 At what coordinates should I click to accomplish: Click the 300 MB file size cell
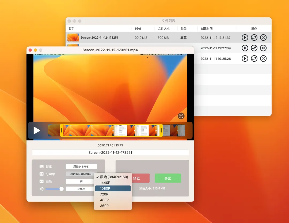click(x=163, y=38)
